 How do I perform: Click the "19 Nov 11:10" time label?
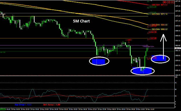[x=150, y=109]
